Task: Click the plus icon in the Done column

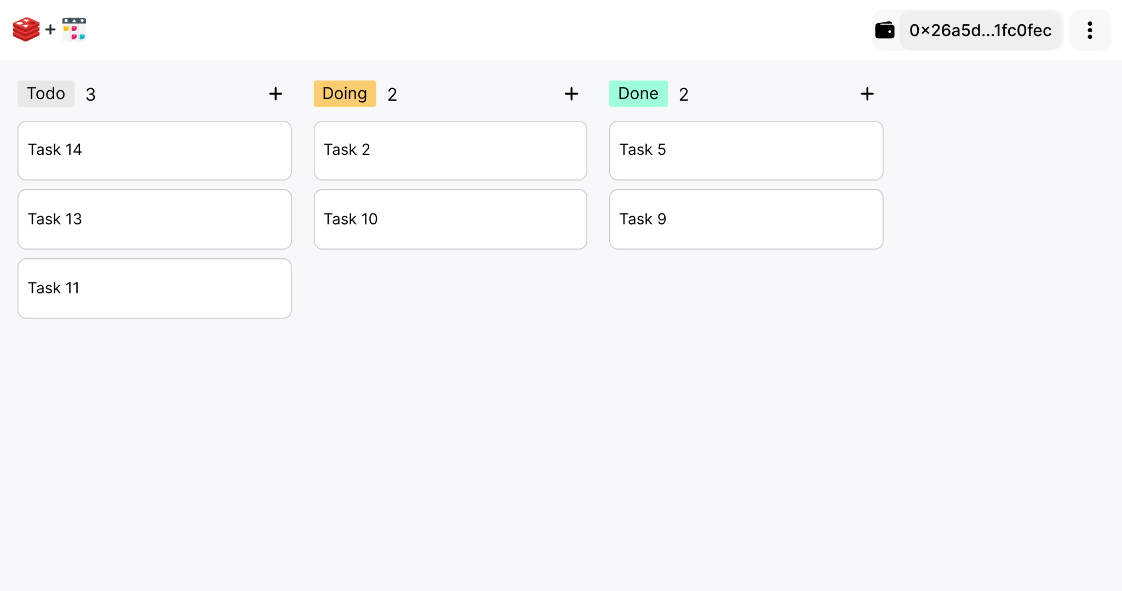Action: point(867,94)
